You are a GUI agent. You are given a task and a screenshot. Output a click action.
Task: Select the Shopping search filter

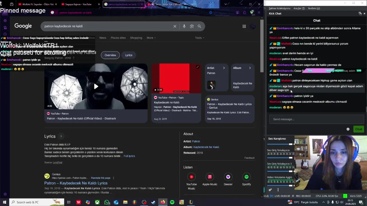point(136,38)
